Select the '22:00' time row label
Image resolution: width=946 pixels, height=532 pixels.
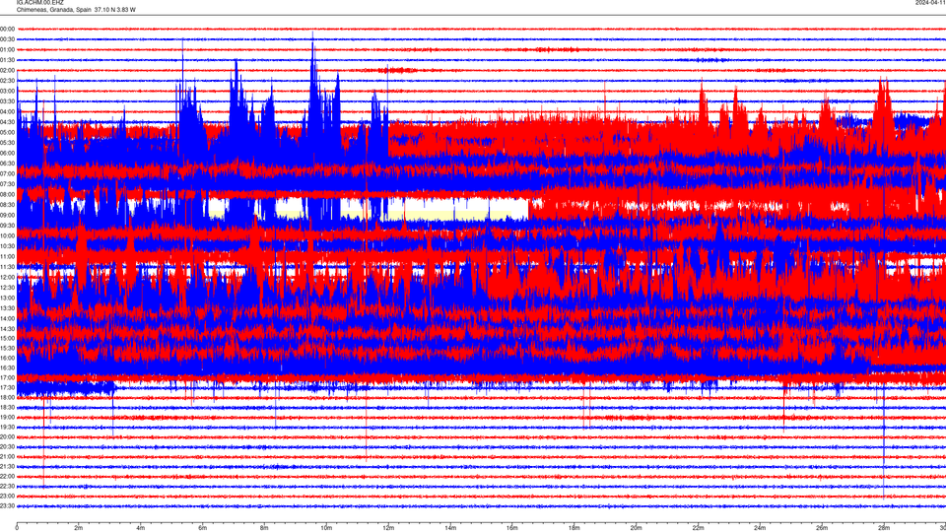(x=7, y=477)
